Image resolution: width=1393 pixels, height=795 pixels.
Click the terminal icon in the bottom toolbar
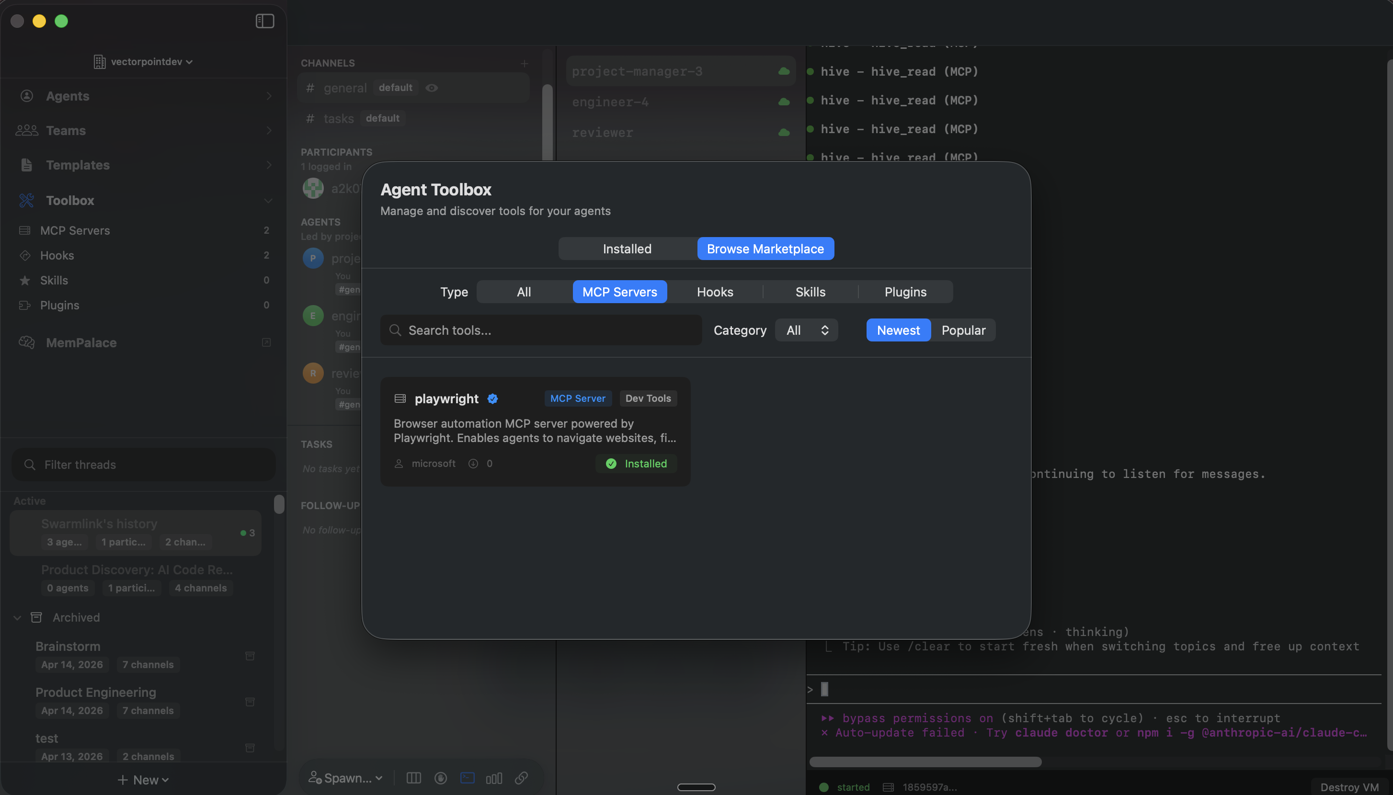click(468, 778)
